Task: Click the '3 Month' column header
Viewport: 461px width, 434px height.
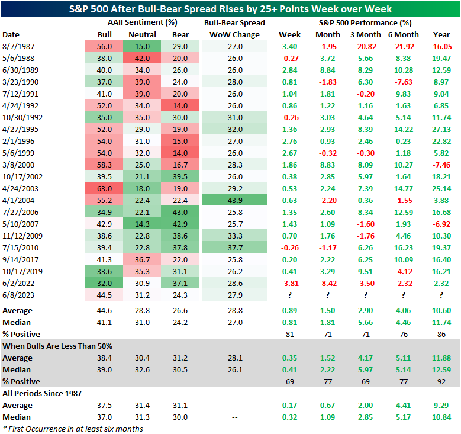Action: point(366,35)
